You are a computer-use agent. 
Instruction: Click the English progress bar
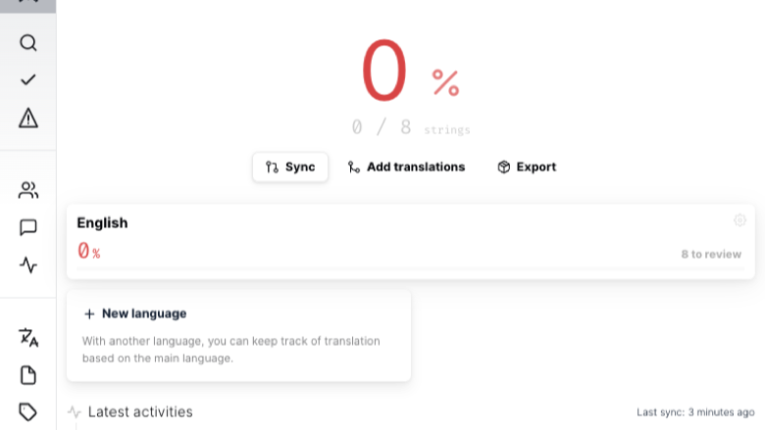410,268
